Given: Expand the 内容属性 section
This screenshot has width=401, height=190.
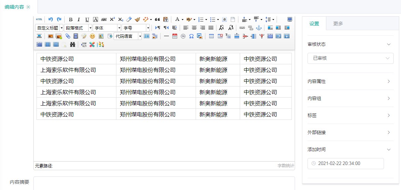Looking at the screenshot, I should [350, 81].
